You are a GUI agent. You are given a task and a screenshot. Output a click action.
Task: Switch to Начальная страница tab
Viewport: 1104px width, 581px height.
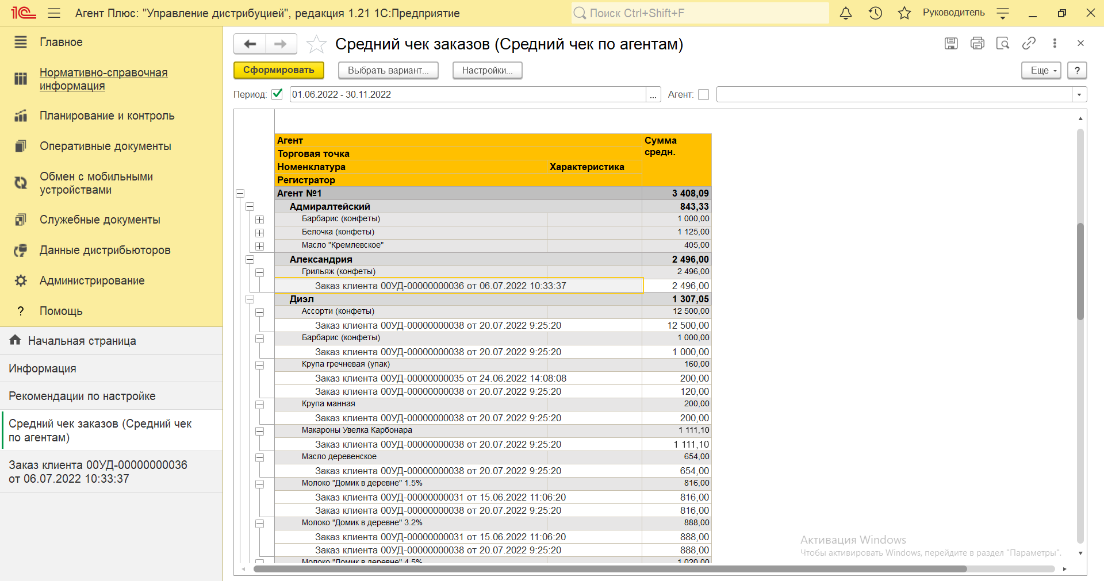111,341
